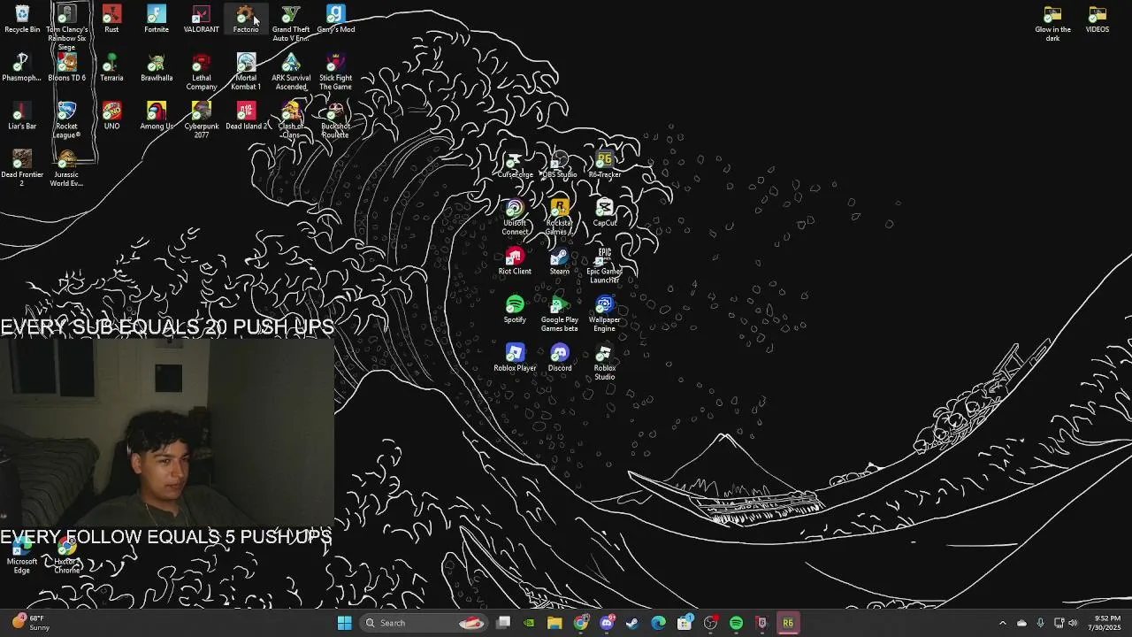Switch to the pink R6 taskbar app
The width and height of the screenshot is (1132, 637).
coord(788,623)
